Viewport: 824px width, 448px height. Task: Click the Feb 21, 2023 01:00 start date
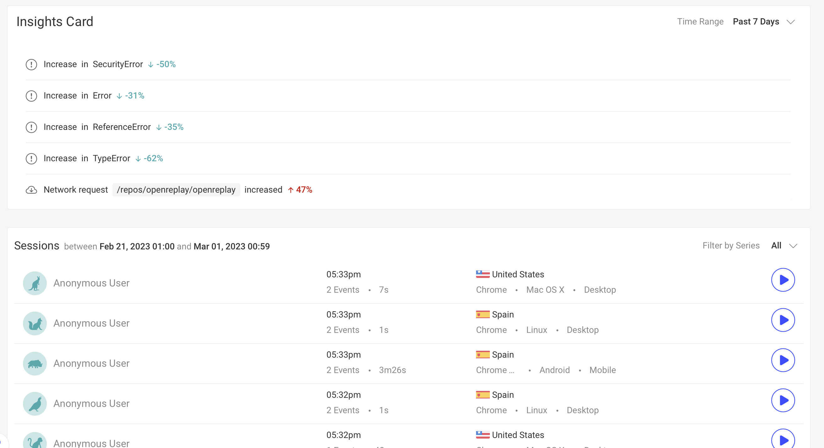coord(137,246)
